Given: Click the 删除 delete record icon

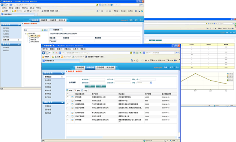Looking at the screenshot, I should tap(75, 90).
